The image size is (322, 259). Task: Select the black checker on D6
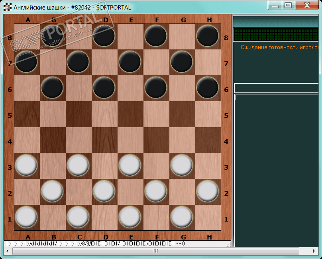(x=104, y=88)
